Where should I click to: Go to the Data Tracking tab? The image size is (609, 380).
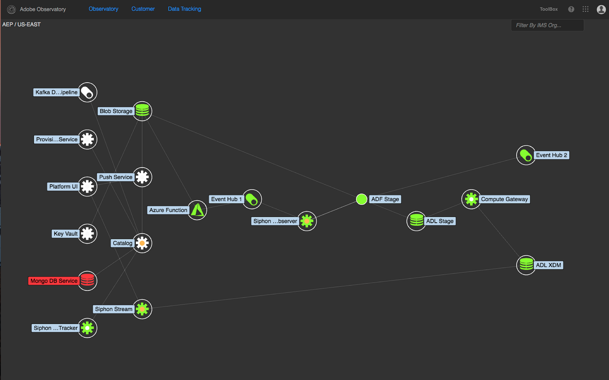(x=185, y=9)
